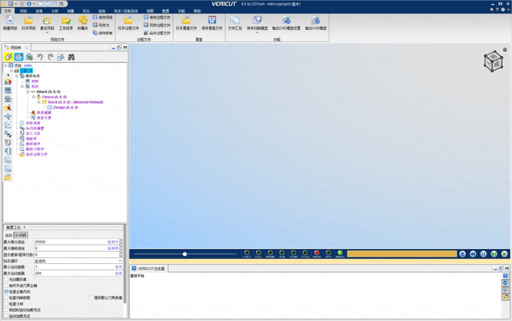The image size is (512, 321).
Task: Enable the 无动画仿真 checkbox
Action: click(6, 279)
